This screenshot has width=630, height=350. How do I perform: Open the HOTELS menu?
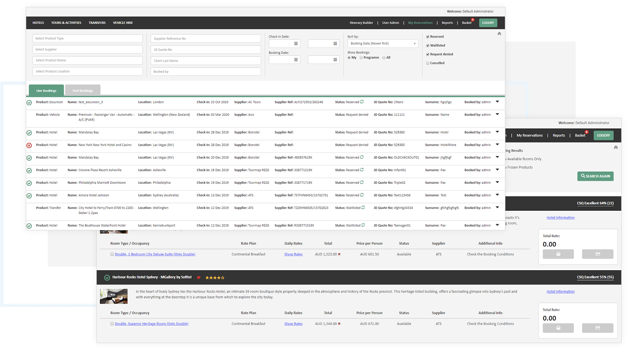pyautogui.click(x=38, y=23)
